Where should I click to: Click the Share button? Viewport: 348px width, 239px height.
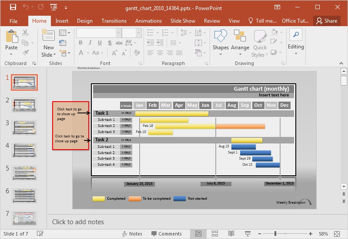[x=327, y=21]
